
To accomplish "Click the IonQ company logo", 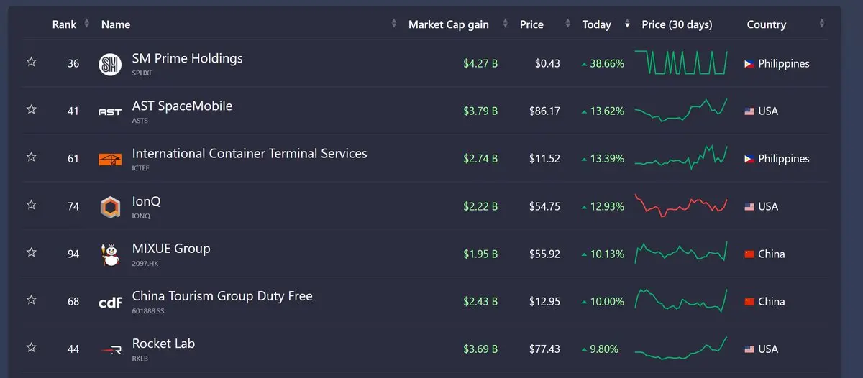I will click(x=110, y=207).
